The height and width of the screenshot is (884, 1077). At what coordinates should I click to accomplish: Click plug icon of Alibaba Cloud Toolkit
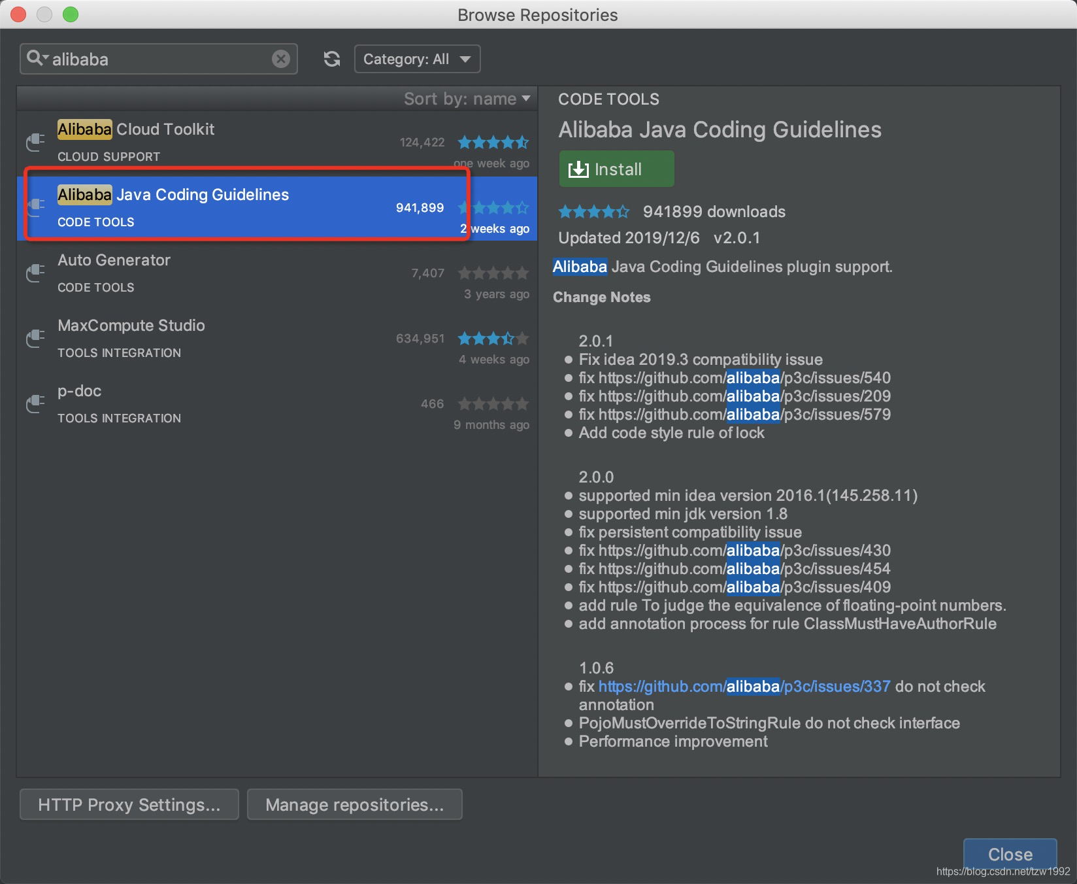pos(35,142)
